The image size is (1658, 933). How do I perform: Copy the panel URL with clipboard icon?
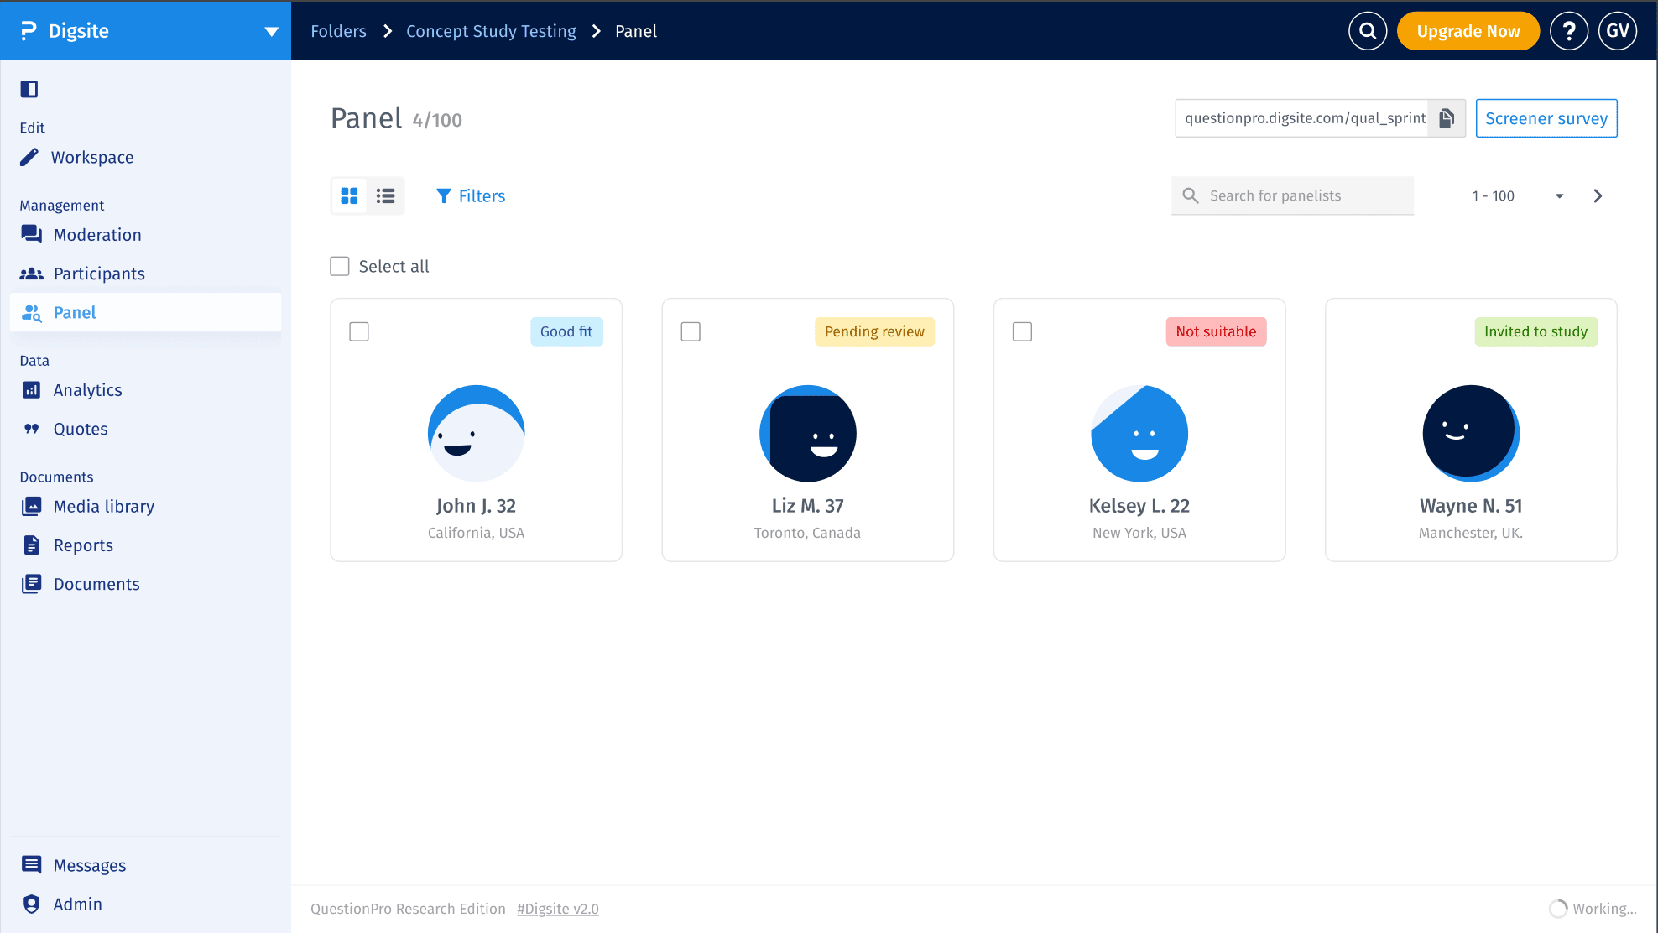1447,118
